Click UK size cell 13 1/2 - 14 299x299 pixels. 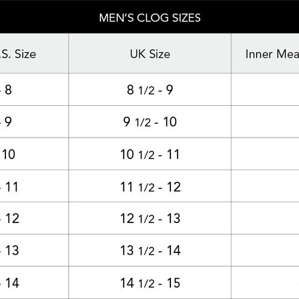pyautogui.click(x=150, y=251)
